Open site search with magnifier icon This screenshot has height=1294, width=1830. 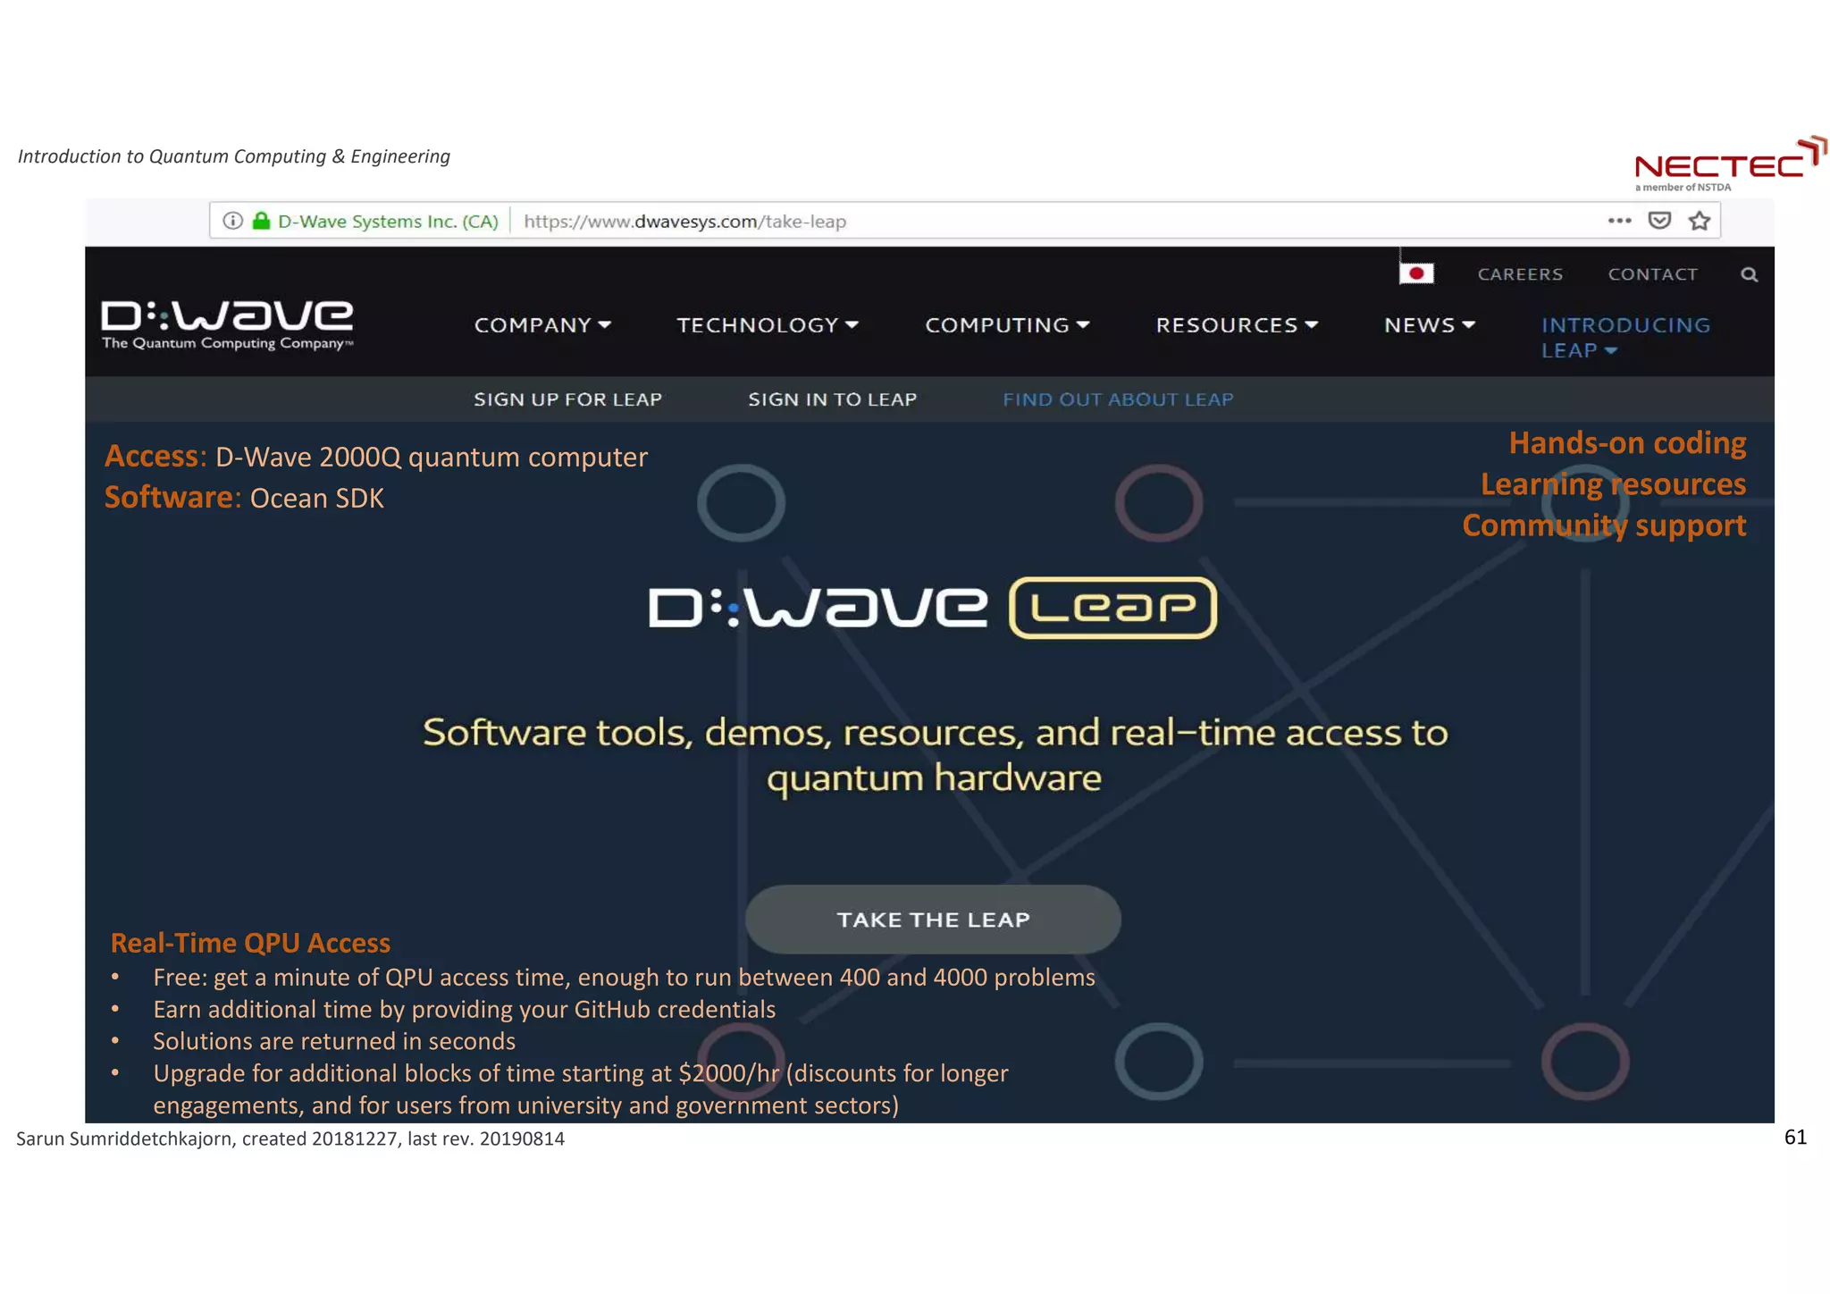click(x=1749, y=274)
